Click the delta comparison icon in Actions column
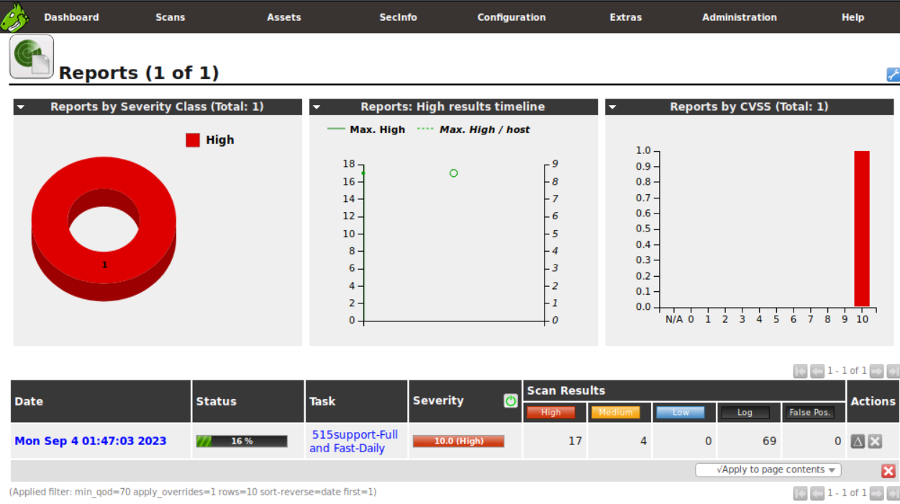Image resolution: width=900 pixels, height=504 pixels. coord(857,441)
